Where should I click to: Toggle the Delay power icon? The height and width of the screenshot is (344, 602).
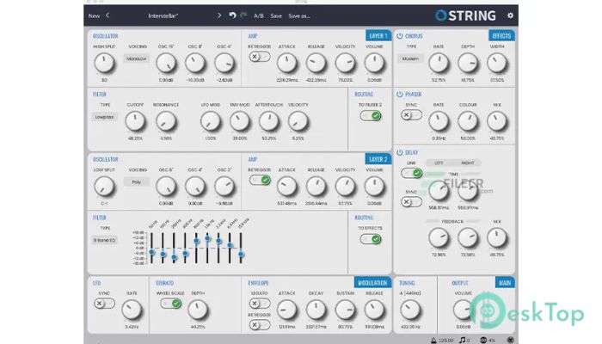[400, 152]
